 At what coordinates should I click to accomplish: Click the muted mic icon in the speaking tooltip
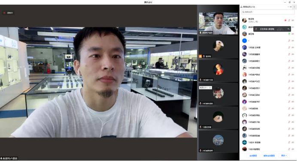coord(256,29)
